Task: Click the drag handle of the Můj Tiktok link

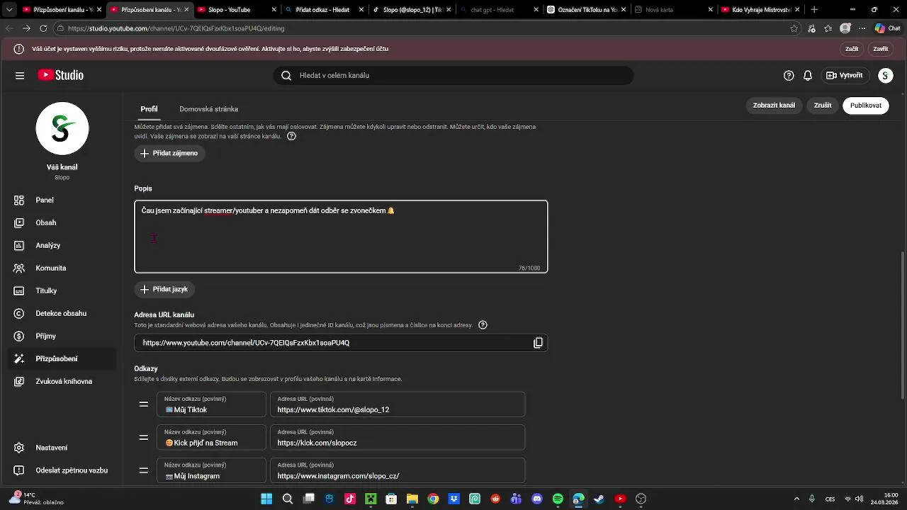Action: 144,404
